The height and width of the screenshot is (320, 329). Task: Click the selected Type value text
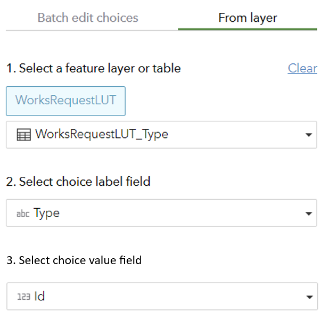click(x=47, y=213)
